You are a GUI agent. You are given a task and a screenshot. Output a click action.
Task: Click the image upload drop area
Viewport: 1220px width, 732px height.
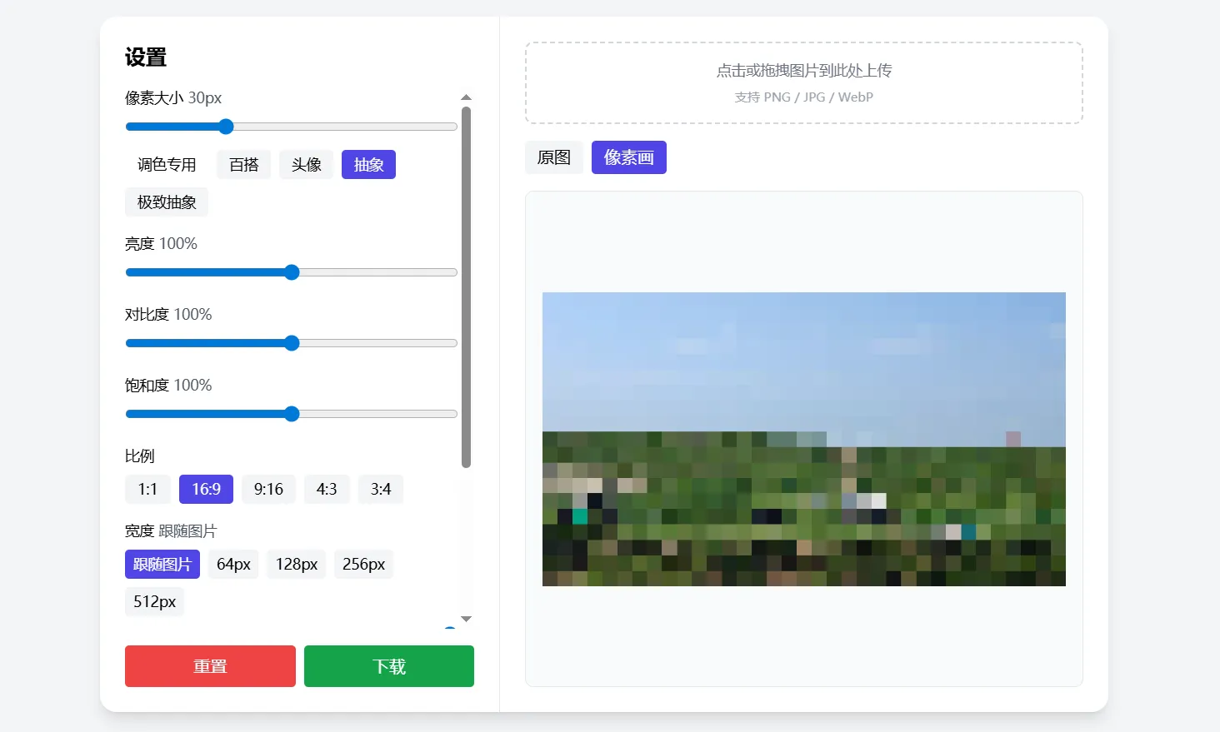point(802,82)
